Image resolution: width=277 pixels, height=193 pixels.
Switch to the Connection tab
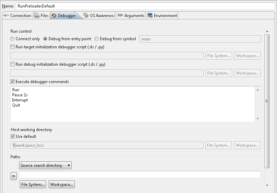17,16
